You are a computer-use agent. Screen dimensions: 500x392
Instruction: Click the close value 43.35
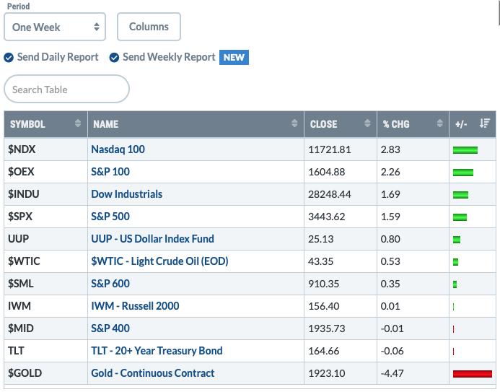point(321,261)
